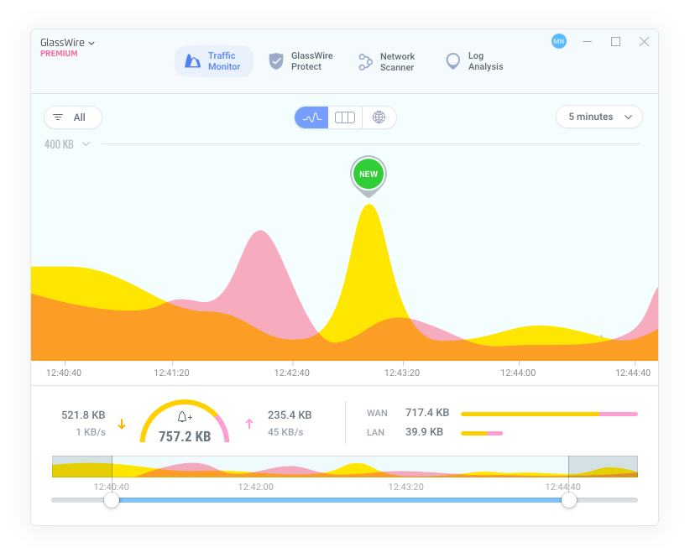Open the All filter button
Screen dimensions: 690x558
pyautogui.click(x=73, y=117)
